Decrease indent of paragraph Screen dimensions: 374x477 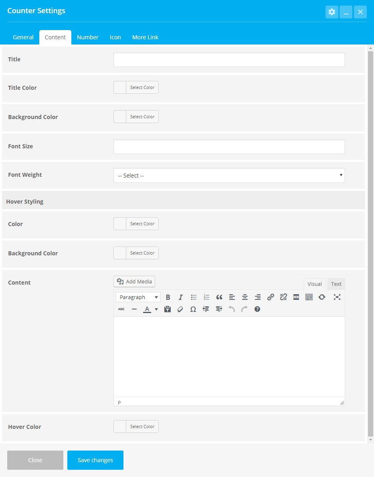206,309
